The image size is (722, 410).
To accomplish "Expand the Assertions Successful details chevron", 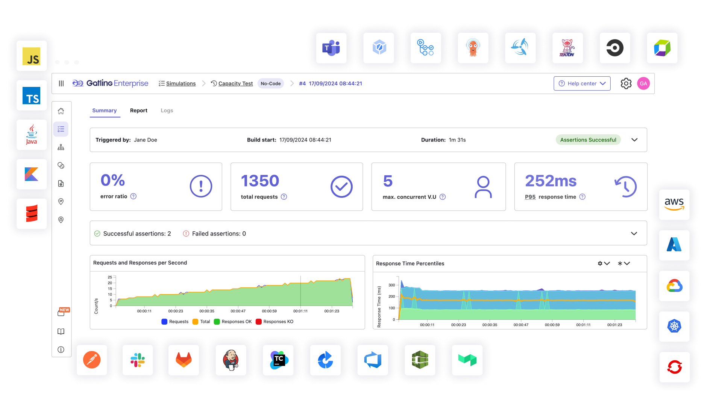I will (634, 140).
